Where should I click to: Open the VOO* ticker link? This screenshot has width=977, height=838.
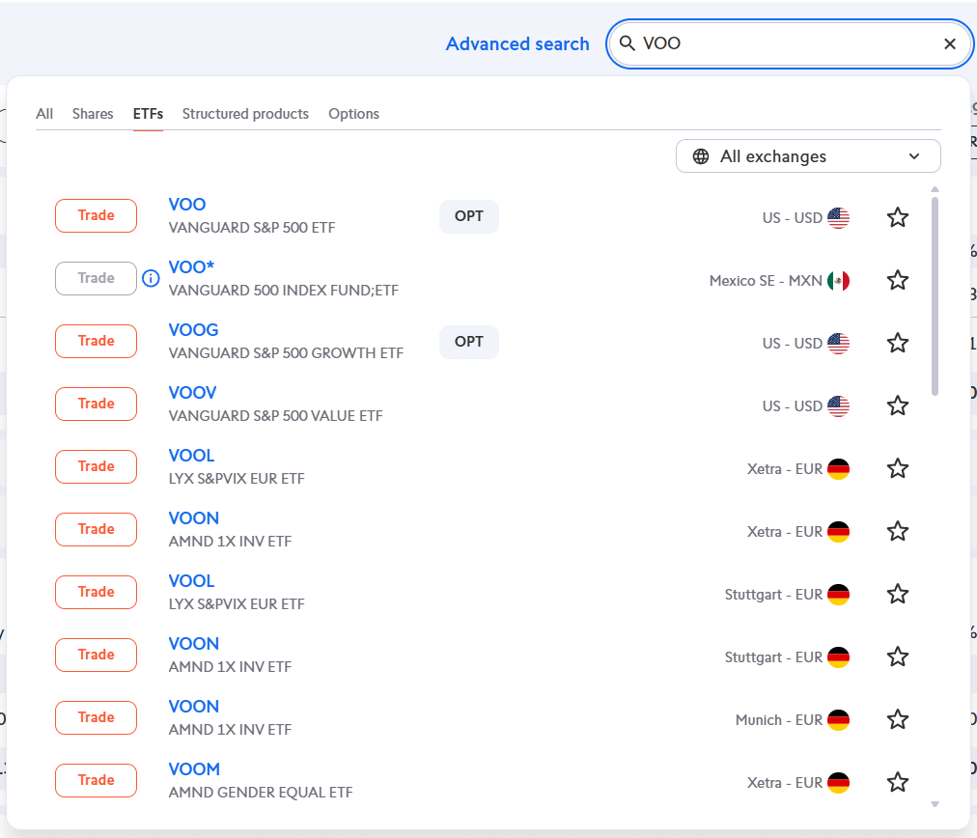coord(191,267)
